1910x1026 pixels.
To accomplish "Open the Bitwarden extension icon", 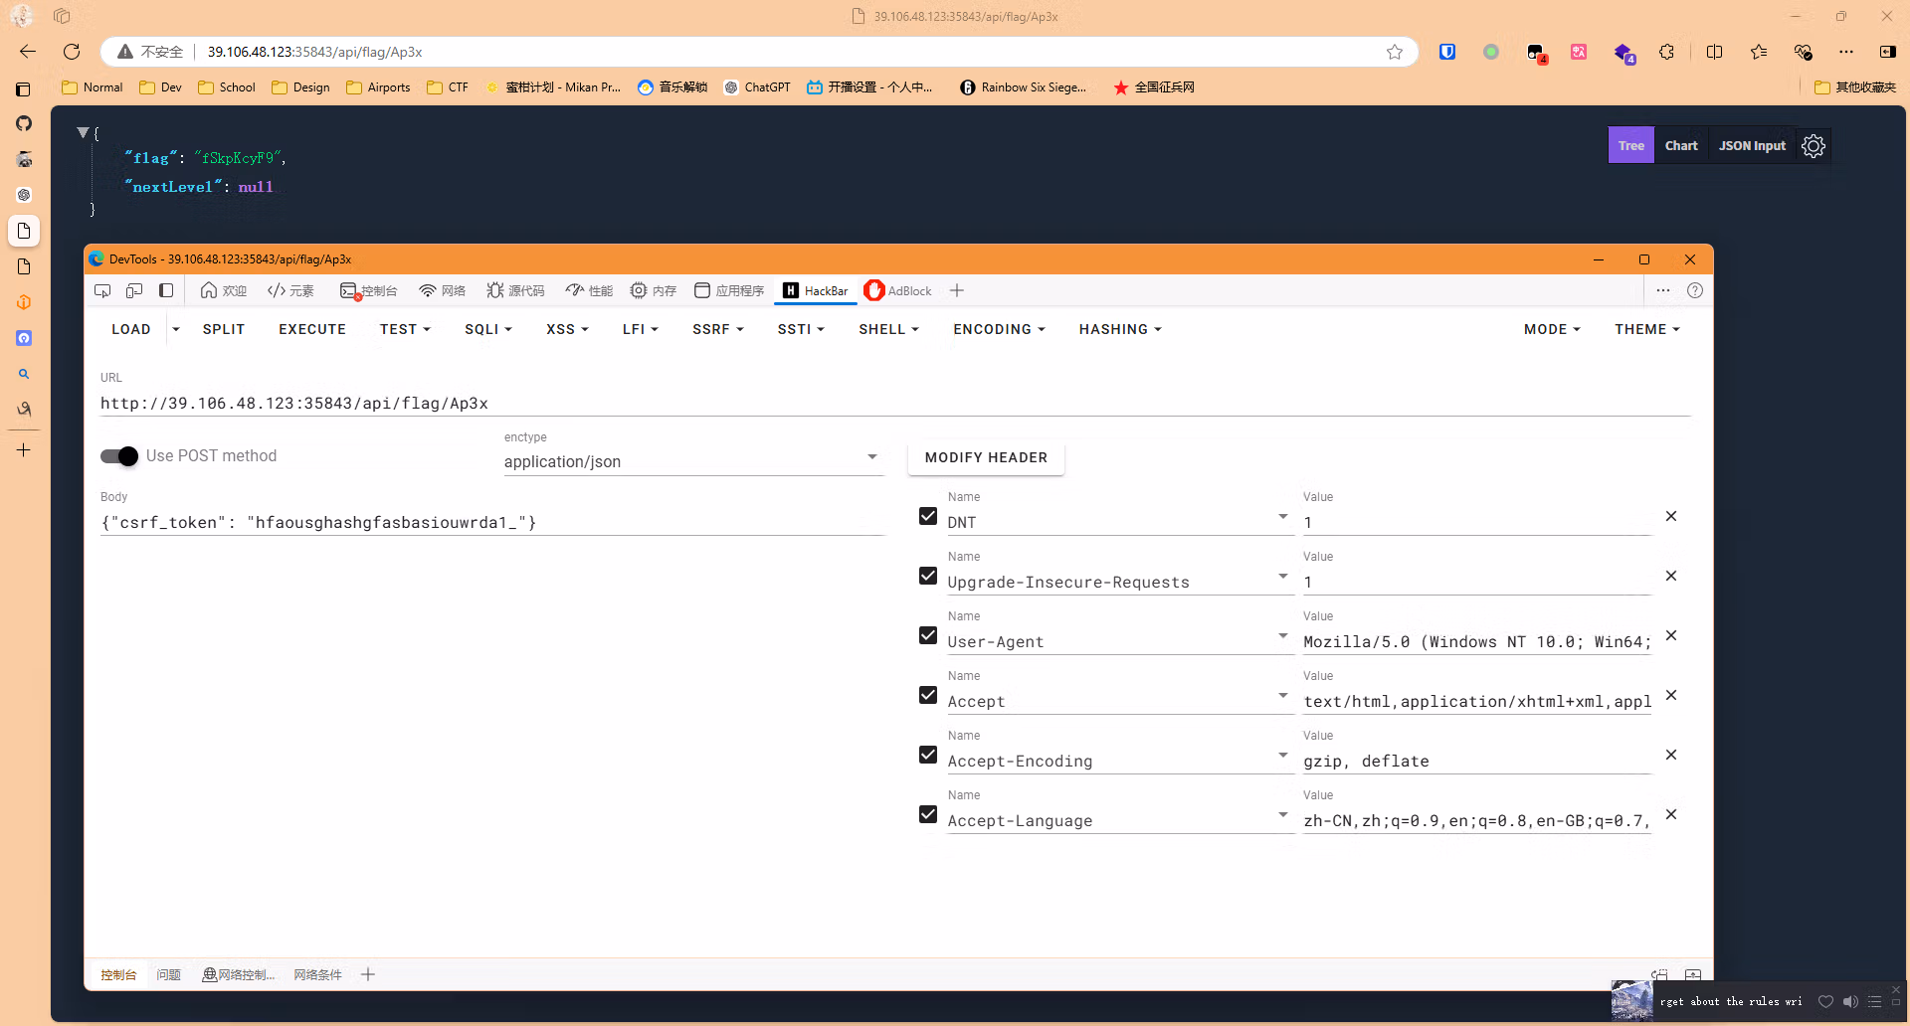I will [x=1447, y=52].
